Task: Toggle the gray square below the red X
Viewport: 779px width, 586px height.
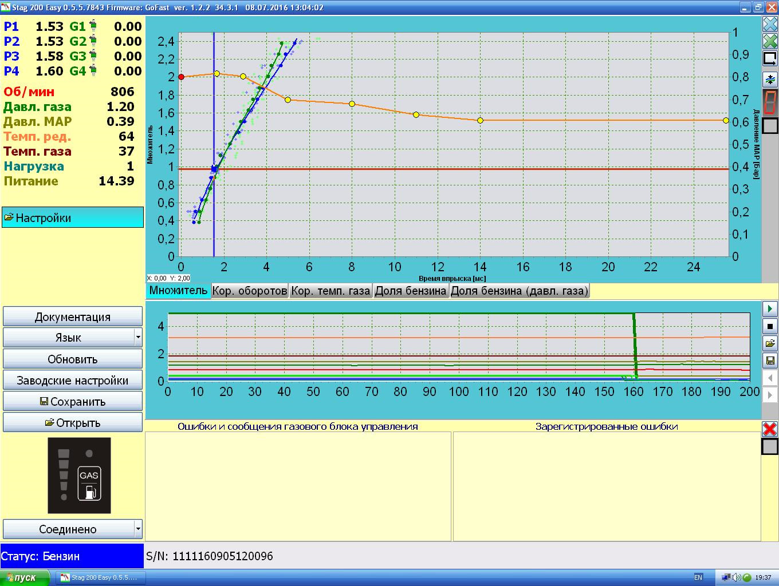Action: (770, 446)
